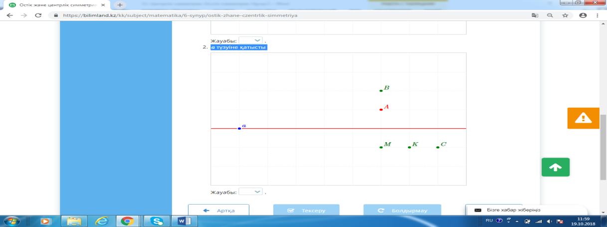
Task: Go back with the browser back arrow
Action: point(10,15)
